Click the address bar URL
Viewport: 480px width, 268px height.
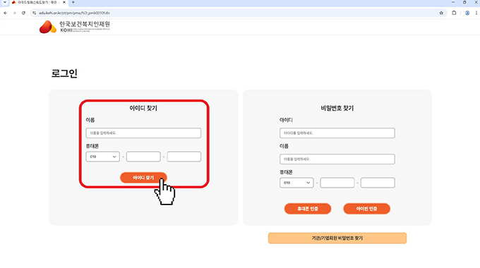coord(74,13)
